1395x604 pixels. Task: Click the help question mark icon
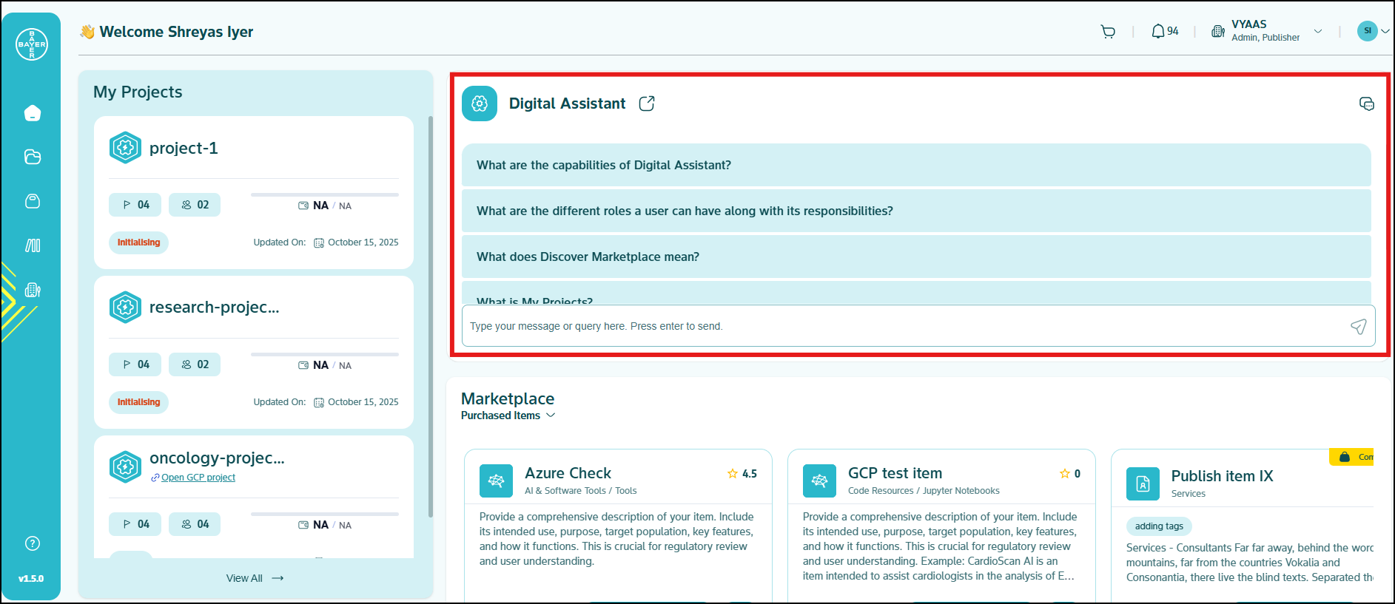(32, 543)
